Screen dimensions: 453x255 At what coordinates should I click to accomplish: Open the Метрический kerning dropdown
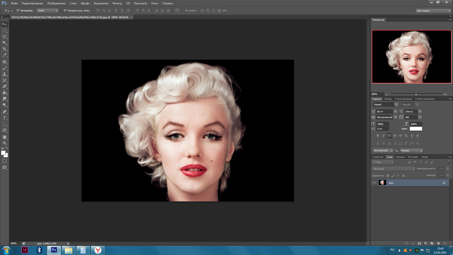click(395, 117)
